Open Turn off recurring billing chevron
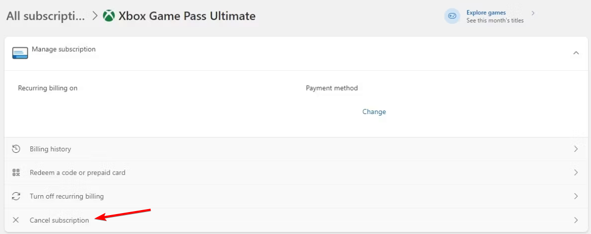This screenshot has height=234, width=591. pos(576,196)
